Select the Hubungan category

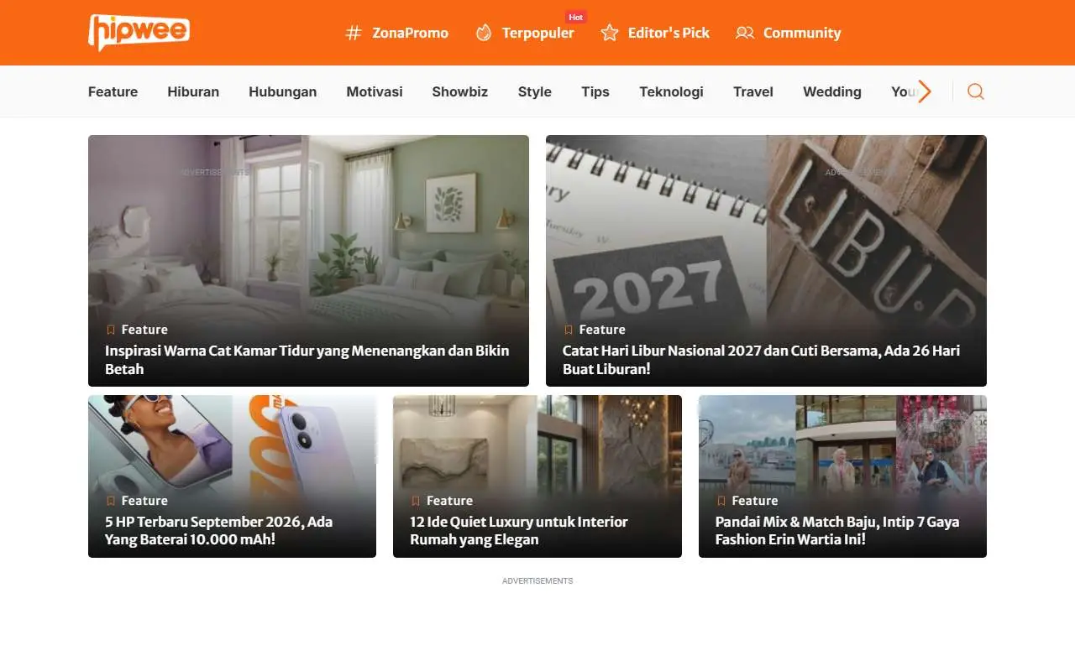point(282,91)
